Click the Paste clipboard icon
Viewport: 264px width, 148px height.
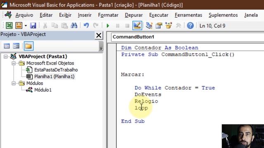64,25
